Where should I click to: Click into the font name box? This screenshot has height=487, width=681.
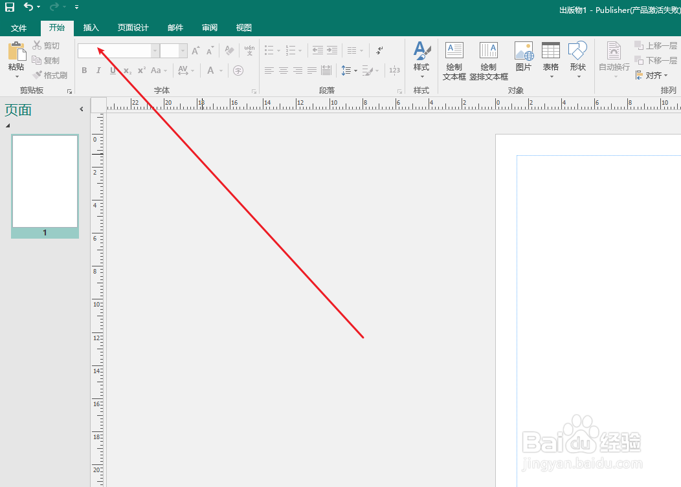pos(114,51)
